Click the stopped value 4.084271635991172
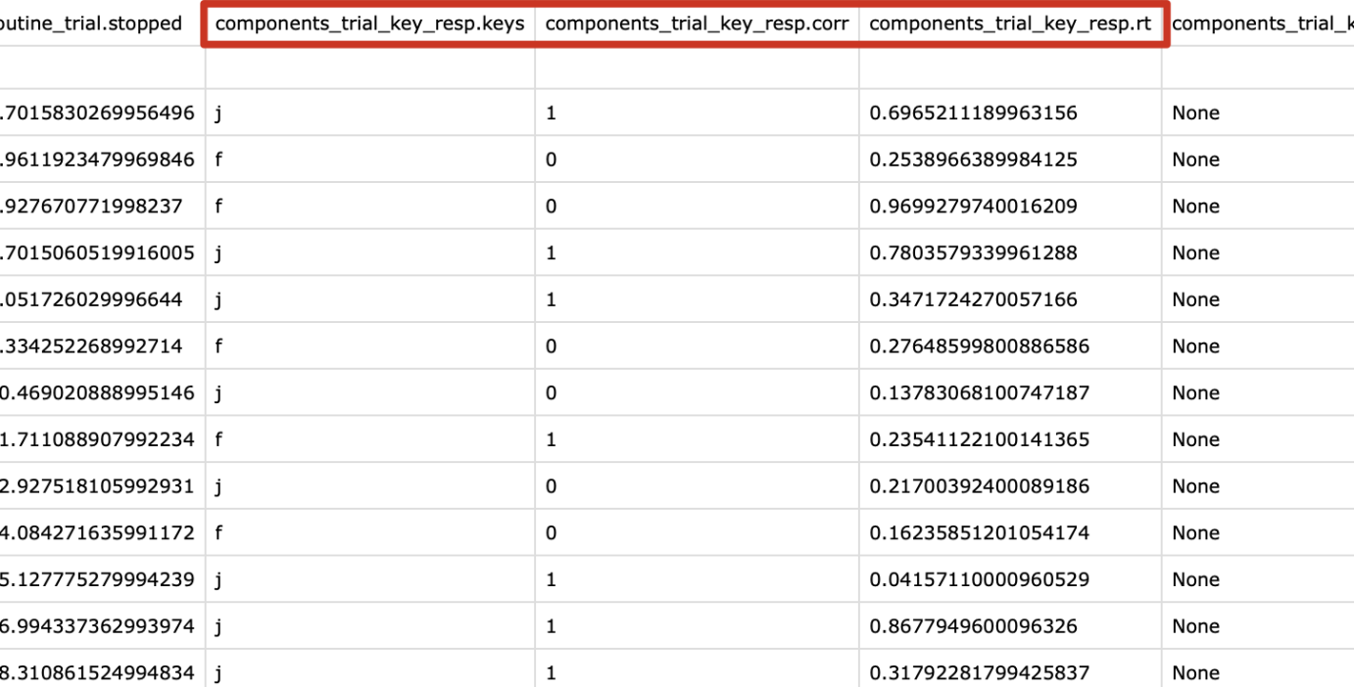1354x687 pixels. click(x=102, y=533)
